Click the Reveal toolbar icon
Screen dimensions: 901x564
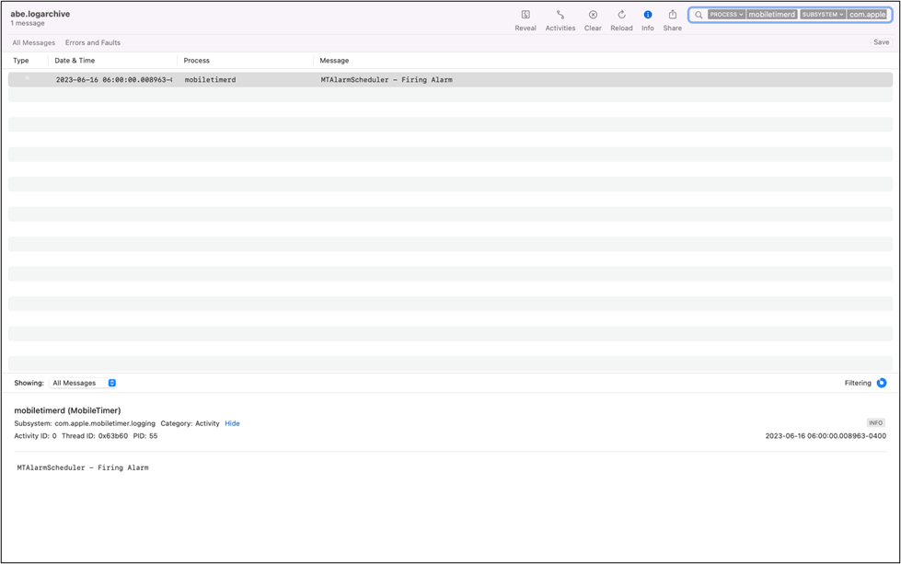(x=526, y=16)
